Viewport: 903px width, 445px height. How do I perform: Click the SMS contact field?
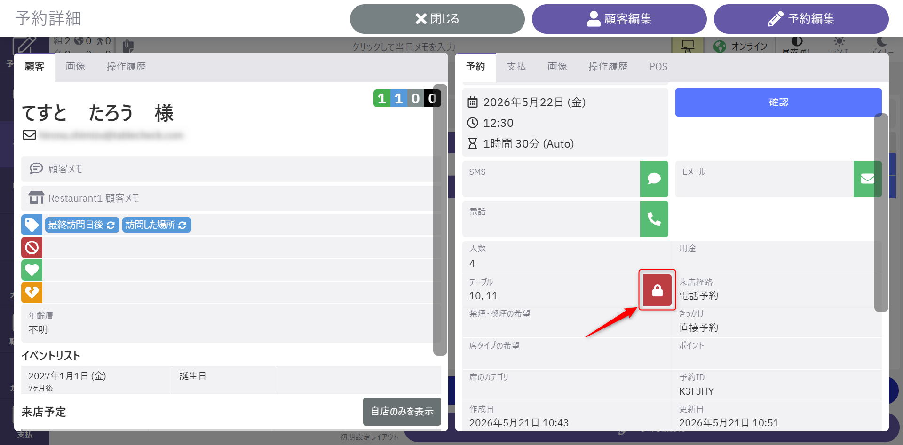click(x=551, y=179)
